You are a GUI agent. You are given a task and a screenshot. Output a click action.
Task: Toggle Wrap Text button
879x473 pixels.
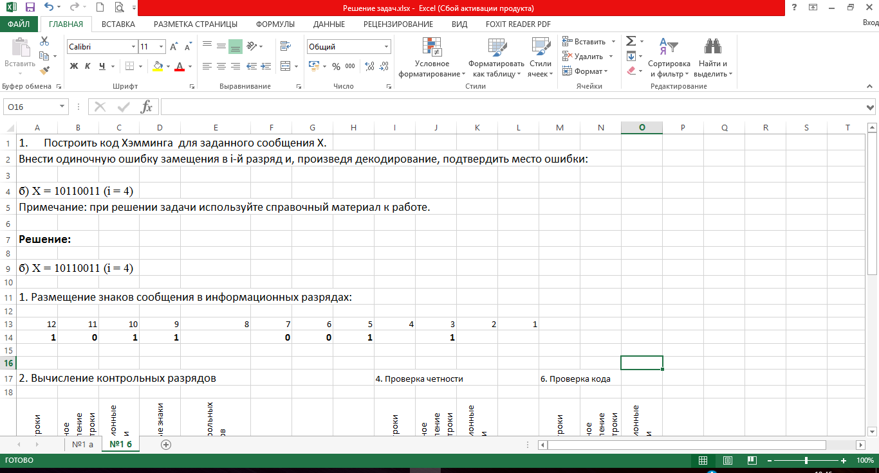[284, 46]
